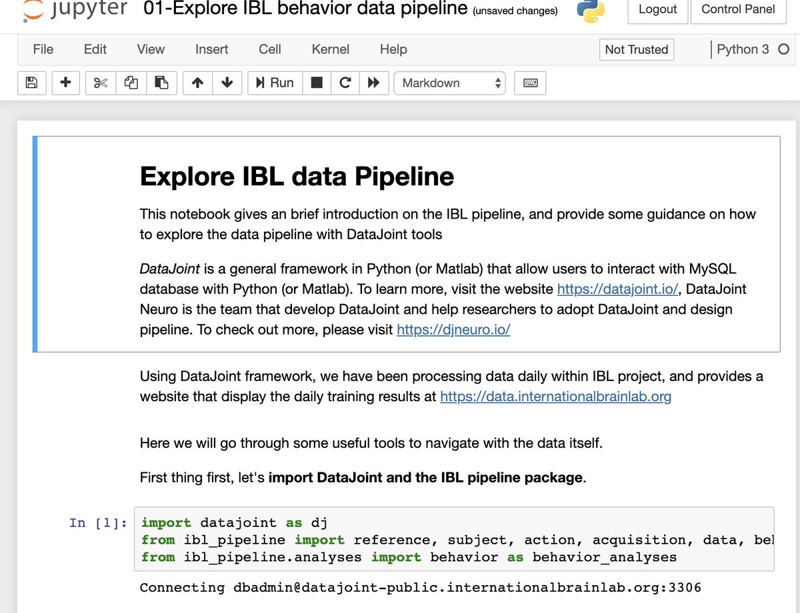Click the Python logo icon
The height and width of the screenshot is (613, 800).
(590, 10)
